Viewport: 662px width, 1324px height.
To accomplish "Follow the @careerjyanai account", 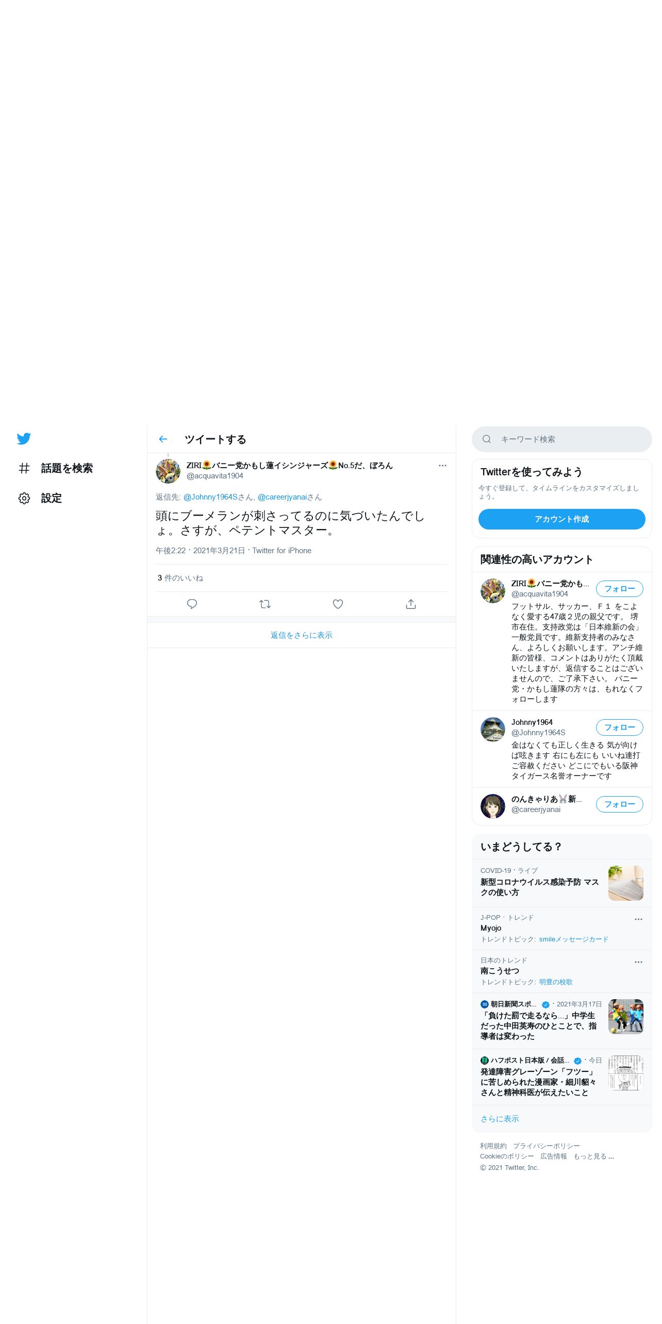I will tap(620, 804).
